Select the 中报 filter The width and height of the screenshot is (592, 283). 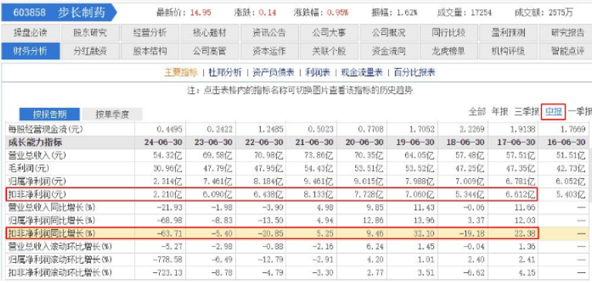point(553,112)
